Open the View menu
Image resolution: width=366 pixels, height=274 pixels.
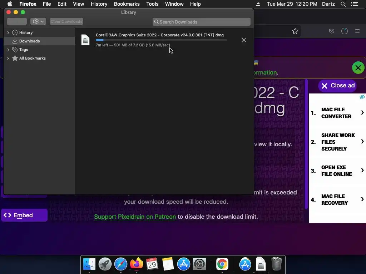click(x=78, y=4)
